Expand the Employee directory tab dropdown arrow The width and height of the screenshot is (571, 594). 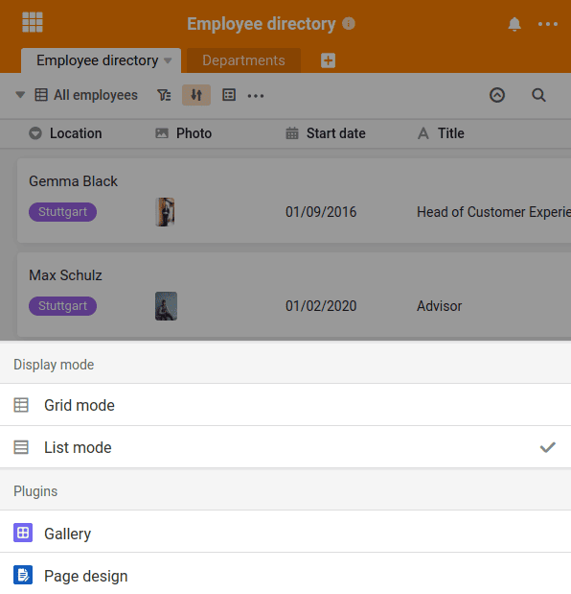coord(168,60)
